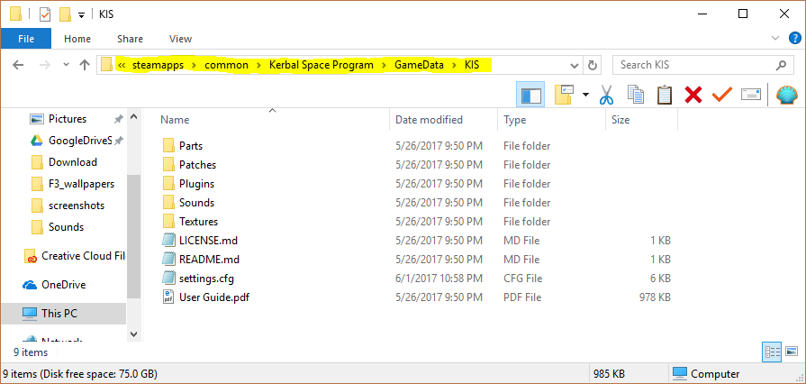
Task: Select the LICENSE.md file
Action: coord(208,241)
